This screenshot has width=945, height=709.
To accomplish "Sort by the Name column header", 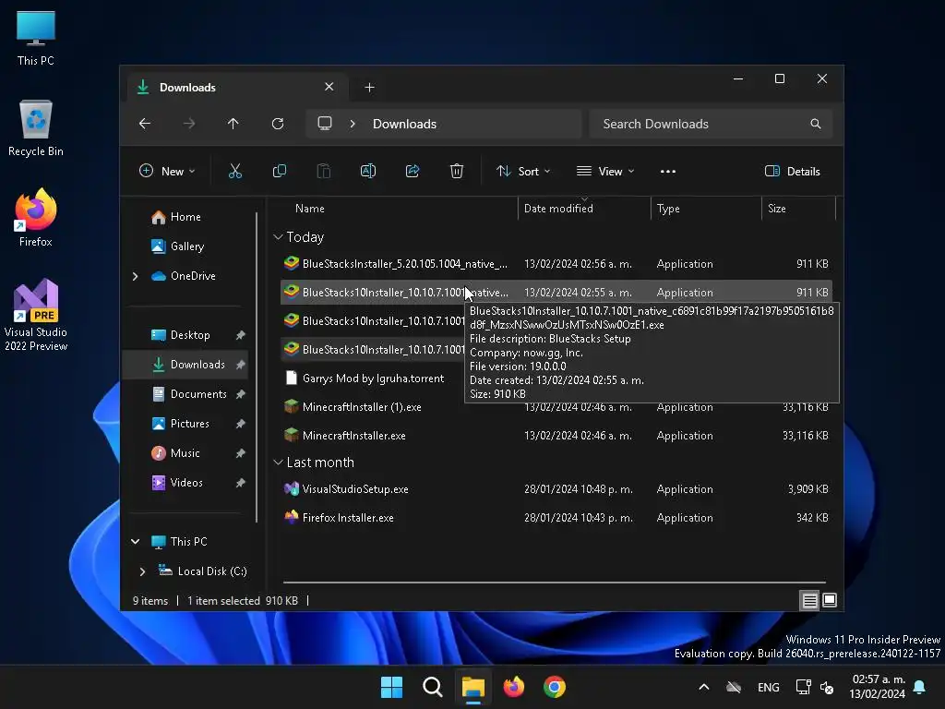I will pos(310,209).
